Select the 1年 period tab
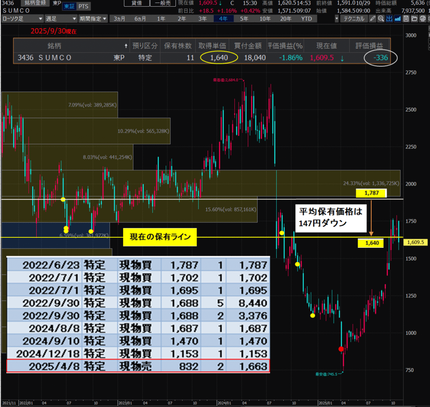The image size is (430, 407). pyautogui.click(x=161, y=18)
